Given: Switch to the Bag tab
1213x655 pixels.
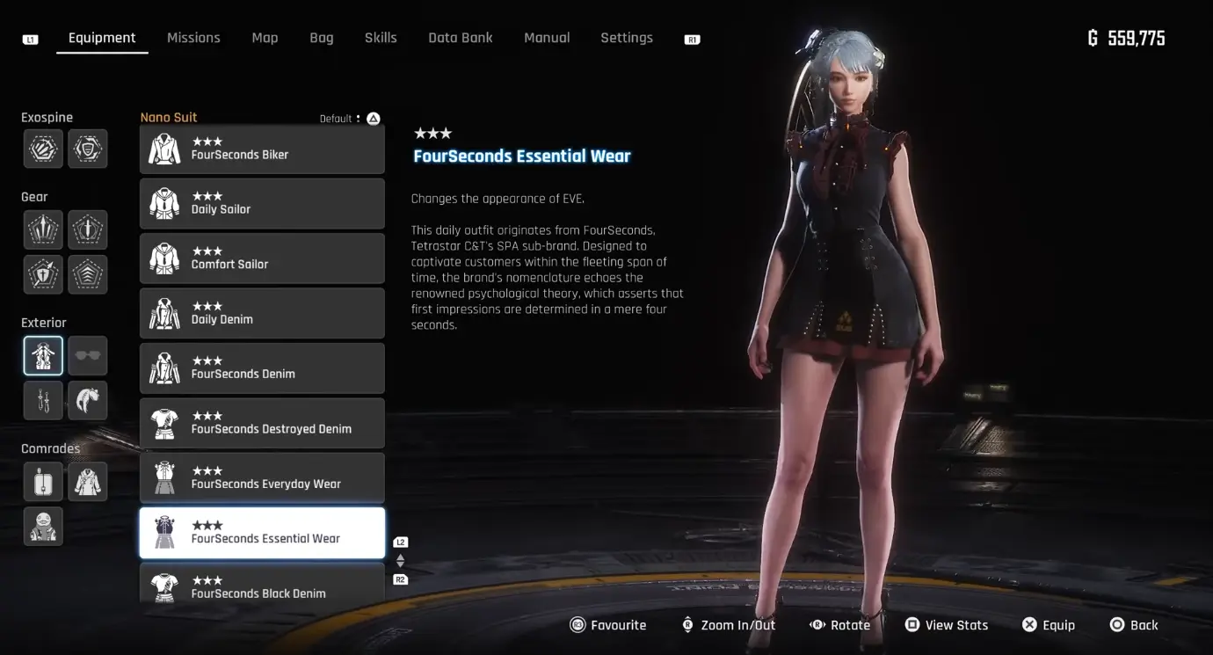Looking at the screenshot, I should tap(322, 38).
